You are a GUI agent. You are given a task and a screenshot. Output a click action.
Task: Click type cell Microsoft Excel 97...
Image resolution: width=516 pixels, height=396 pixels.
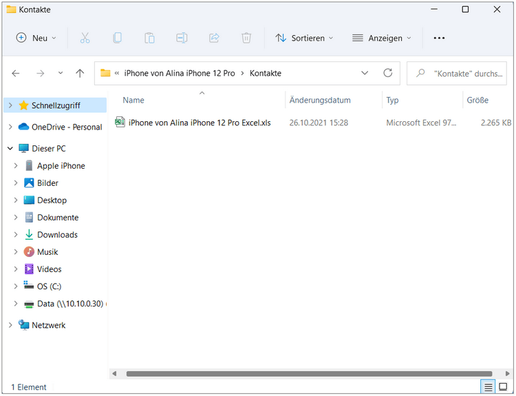click(x=421, y=123)
